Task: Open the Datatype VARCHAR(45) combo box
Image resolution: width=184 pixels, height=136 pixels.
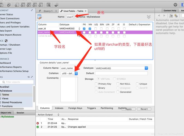Action: (146, 68)
